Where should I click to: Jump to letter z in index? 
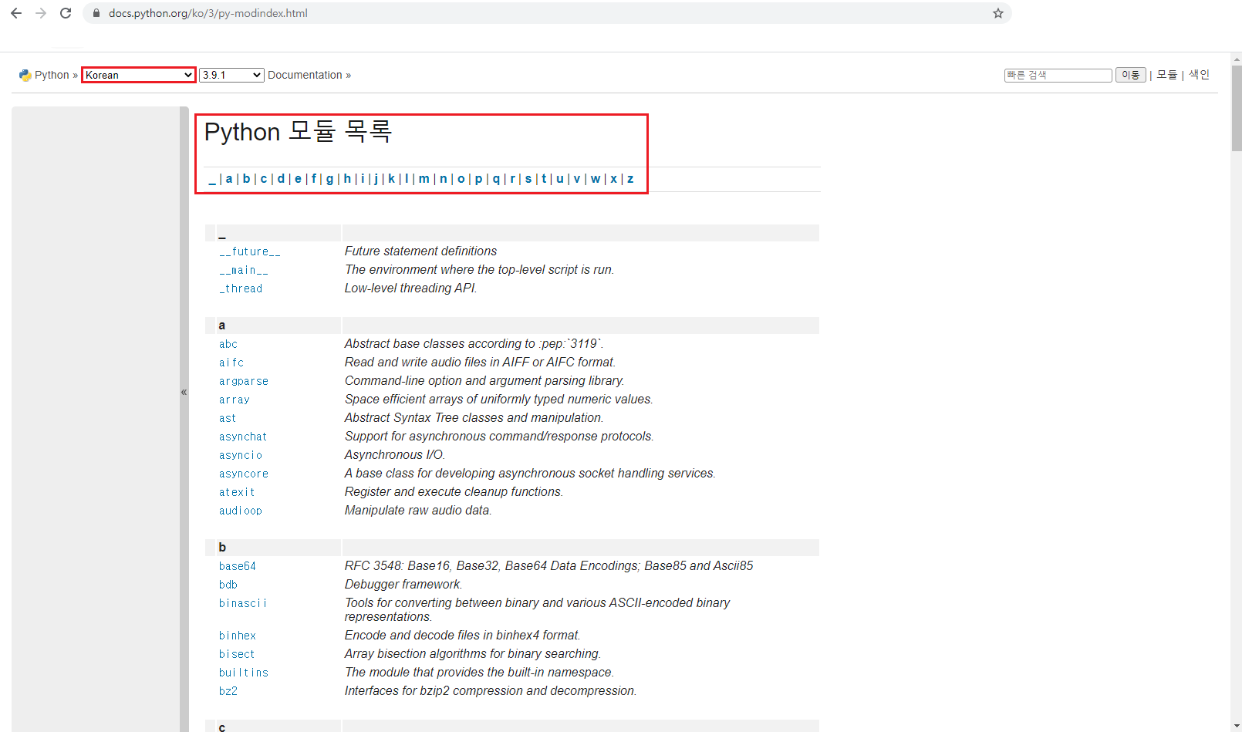[x=630, y=179]
